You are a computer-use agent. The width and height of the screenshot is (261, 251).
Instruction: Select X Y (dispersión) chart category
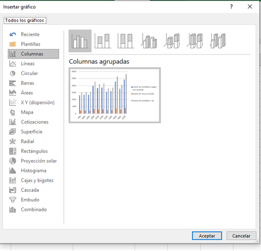coord(33,103)
